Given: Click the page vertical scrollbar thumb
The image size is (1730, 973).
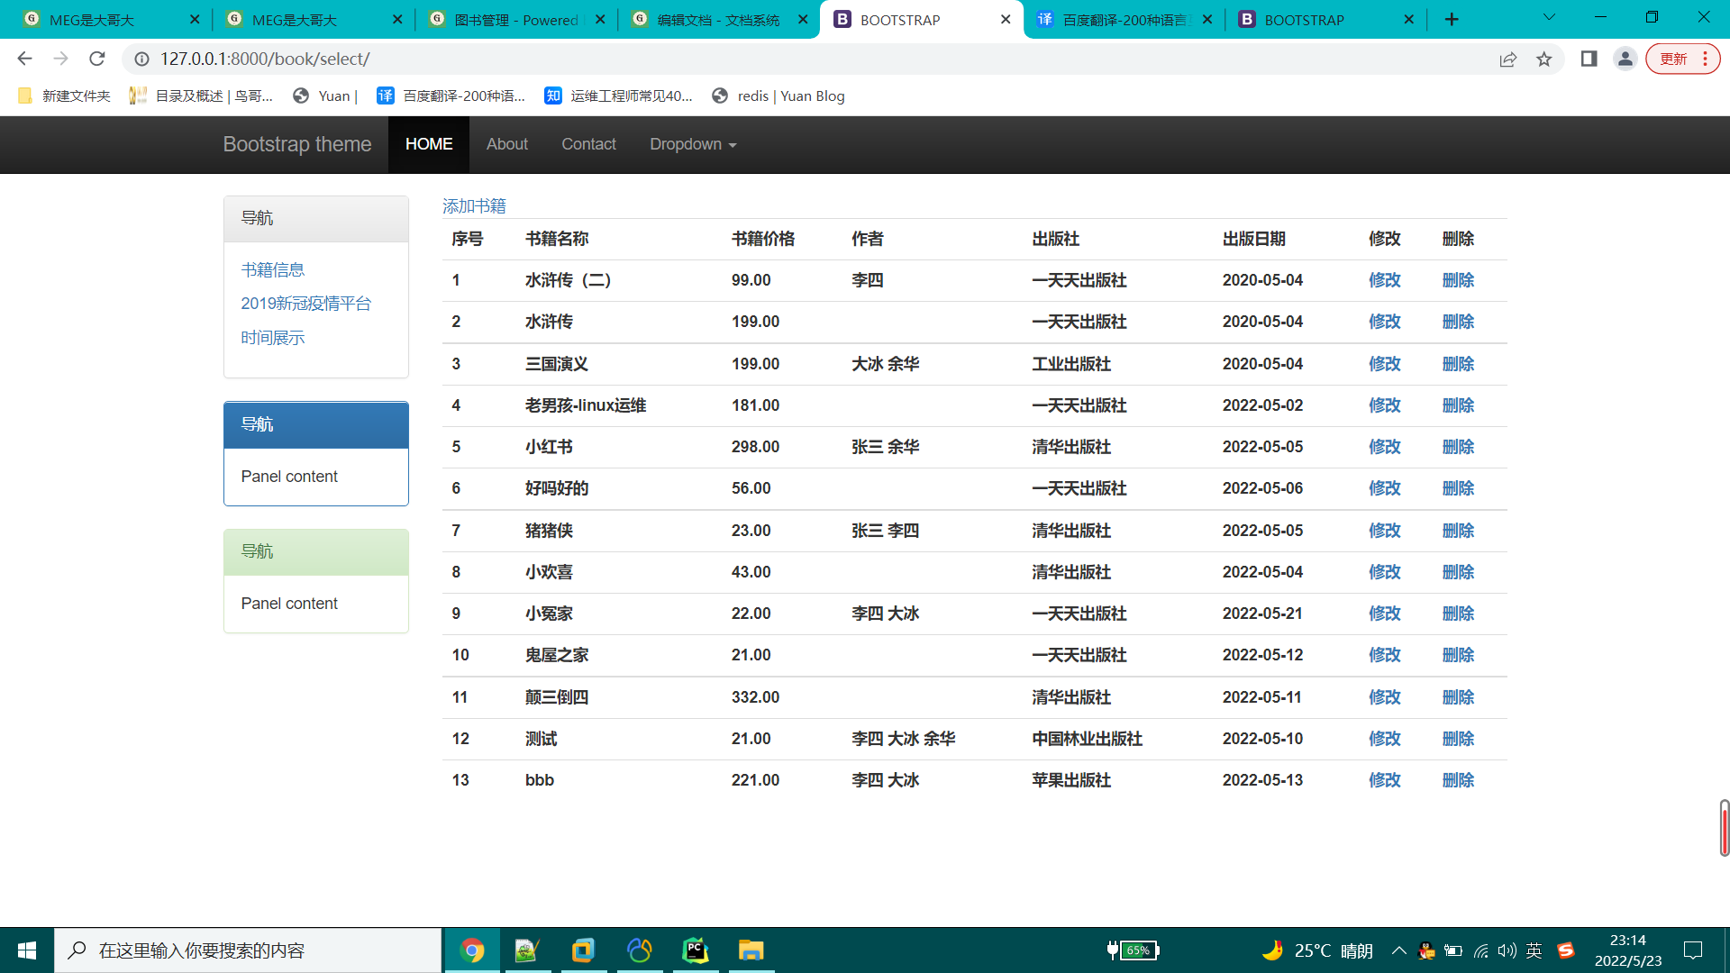Looking at the screenshot, I should tap(1724, 828).
